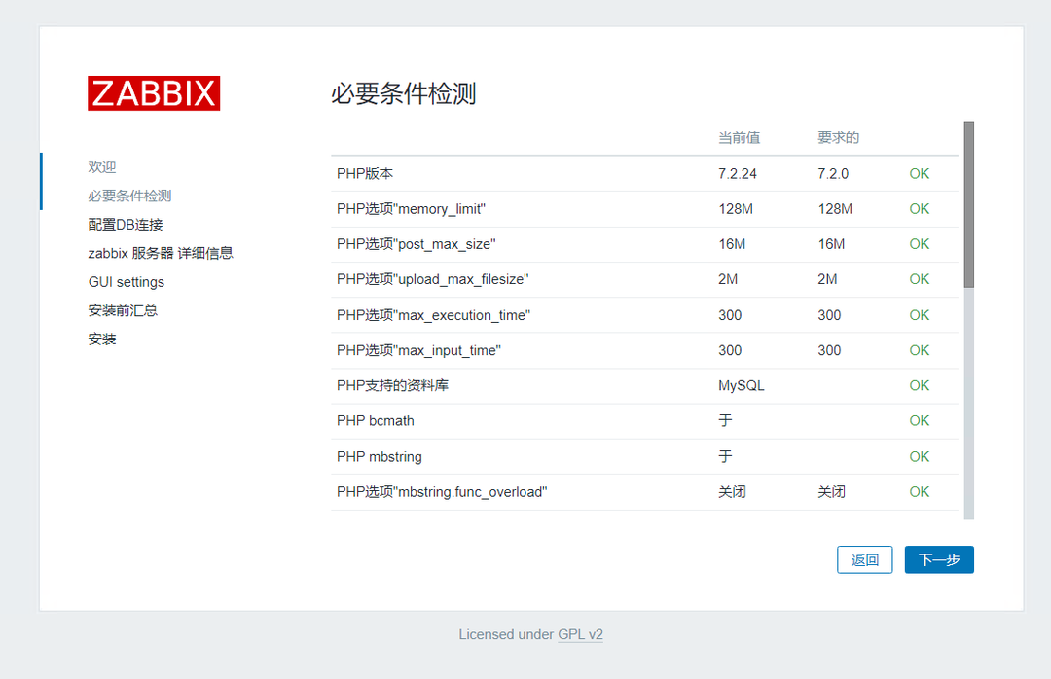Open the GPL v2 license link

pos(580,634)
